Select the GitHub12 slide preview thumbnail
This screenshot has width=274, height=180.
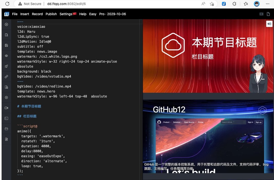pos(208,136)
